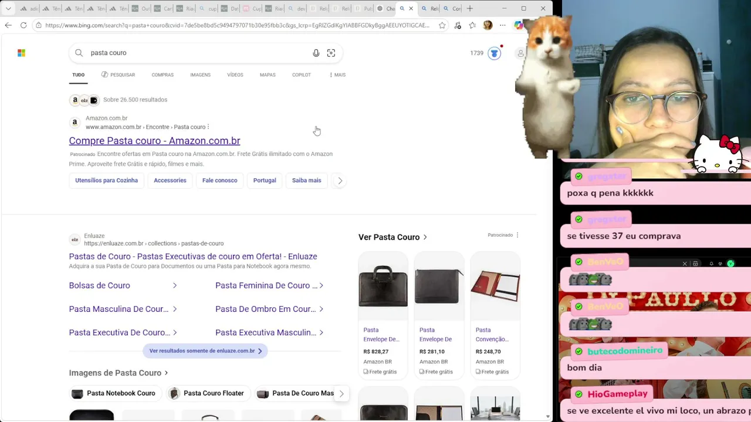This screenshot has width=751, height=422.
Task: Open browser settings and more menu
Action: 503,25
